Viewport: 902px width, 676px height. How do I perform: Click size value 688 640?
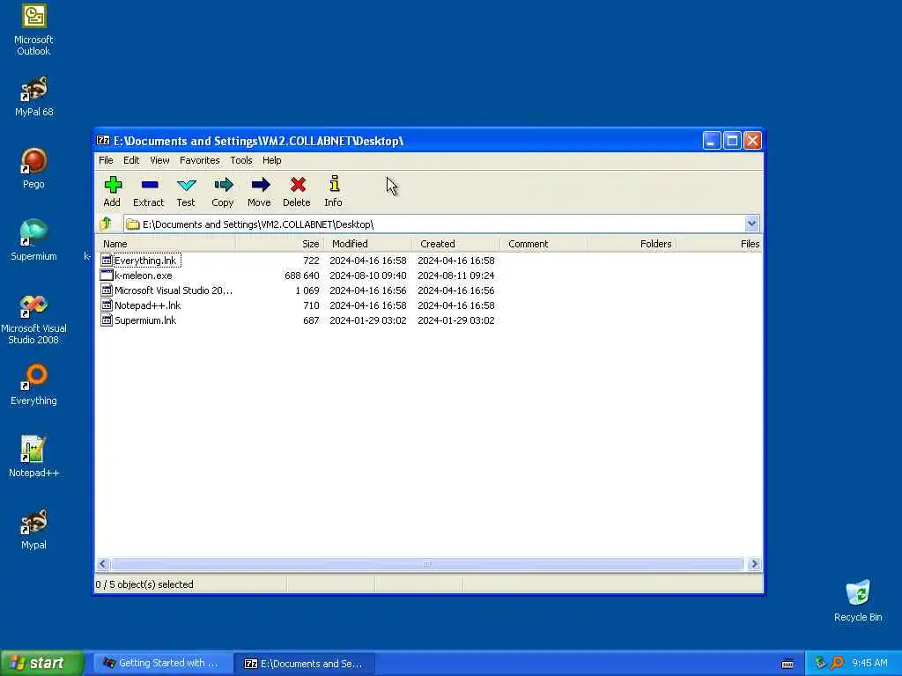(x=301, y=276)
